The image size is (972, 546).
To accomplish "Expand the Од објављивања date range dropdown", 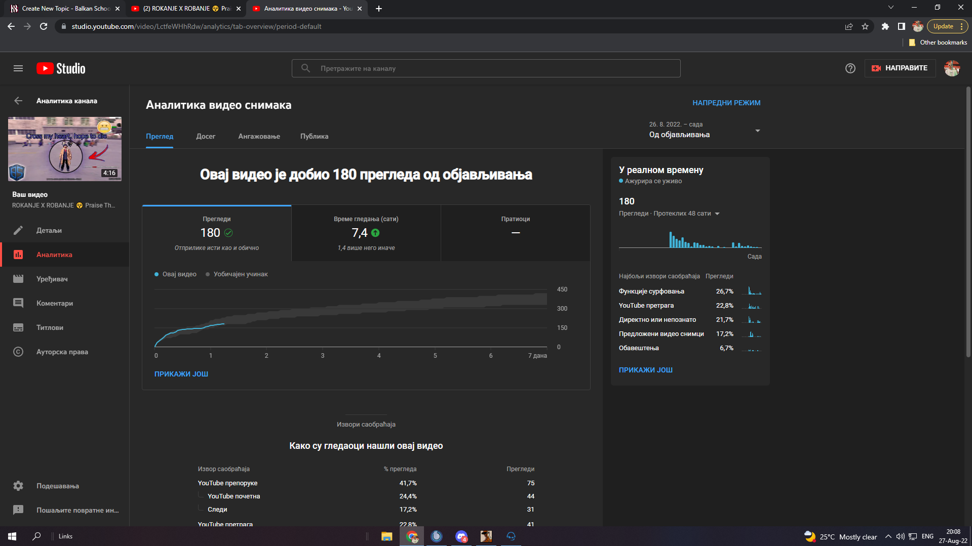I will [x=705, y=130].
